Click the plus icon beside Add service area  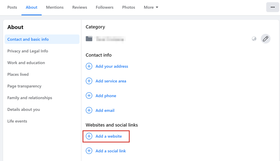click(89, 81)
